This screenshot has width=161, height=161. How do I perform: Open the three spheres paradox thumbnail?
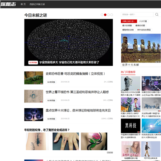(34, 114)
